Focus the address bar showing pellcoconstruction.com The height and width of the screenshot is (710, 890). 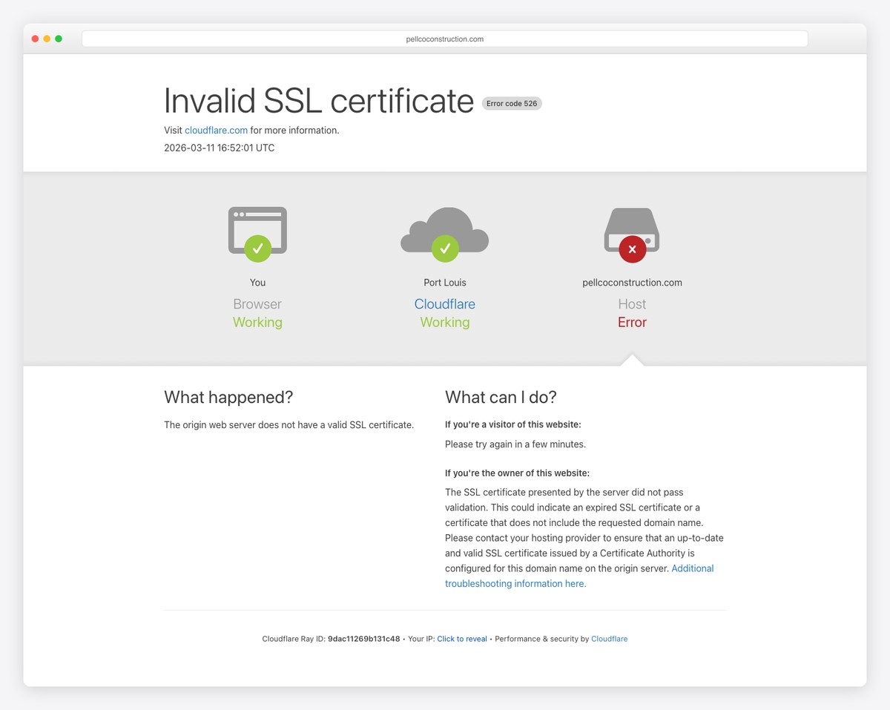(445, 39)
